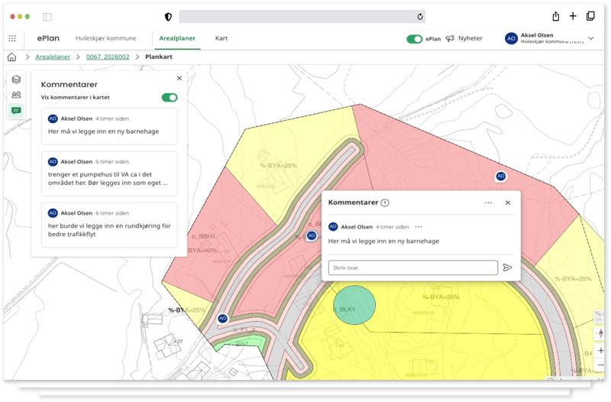The width and height of the screenshot is (611, 402).
Task: Open the pumpehus til VA comment card
Action: pos(109,173)
